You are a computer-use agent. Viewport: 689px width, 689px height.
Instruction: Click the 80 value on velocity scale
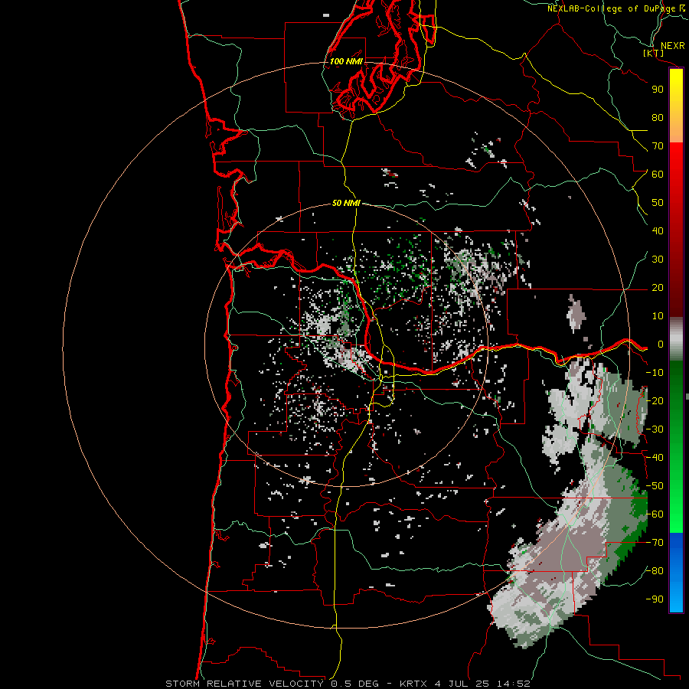coord(658,117)
